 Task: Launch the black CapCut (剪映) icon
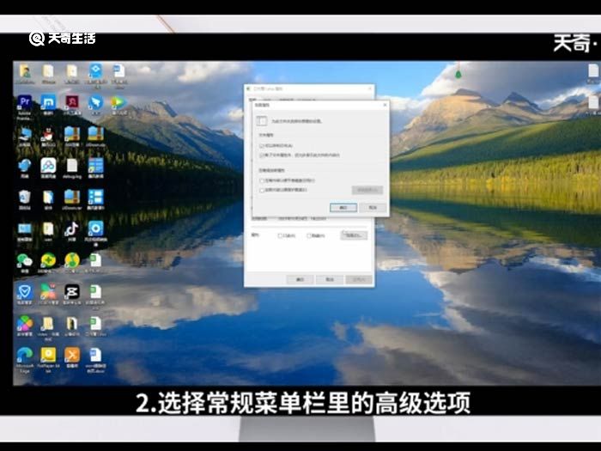[71, 292]
